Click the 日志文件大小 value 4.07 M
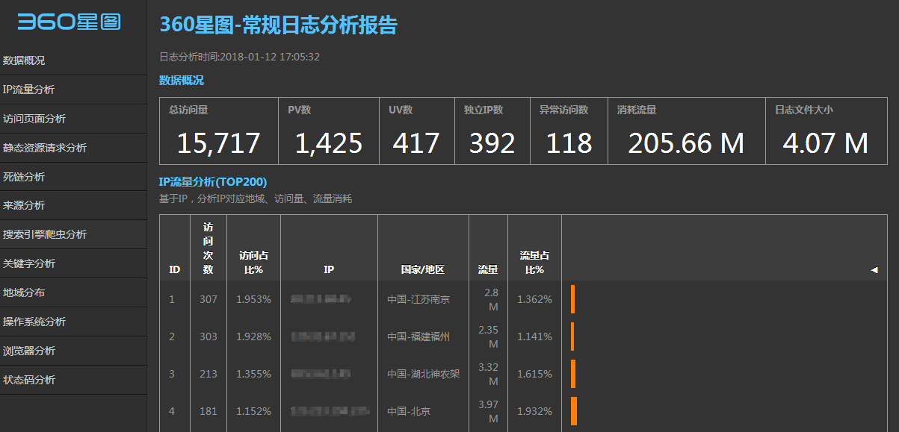 (x=826, y=143)
